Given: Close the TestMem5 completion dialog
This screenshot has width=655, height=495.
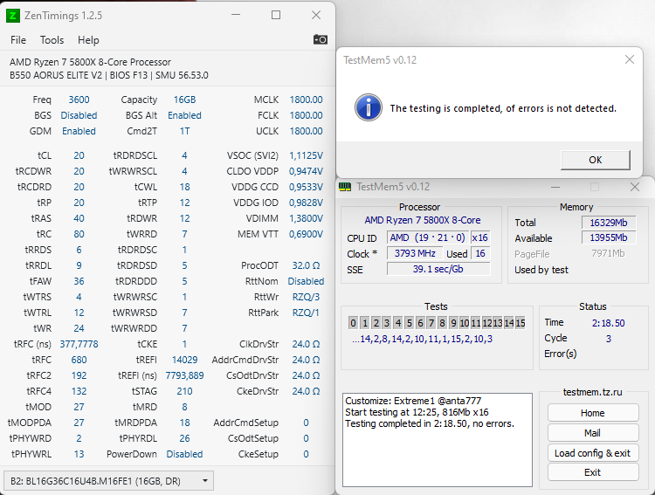Looking at the screenshot, I should coord(630,59).
